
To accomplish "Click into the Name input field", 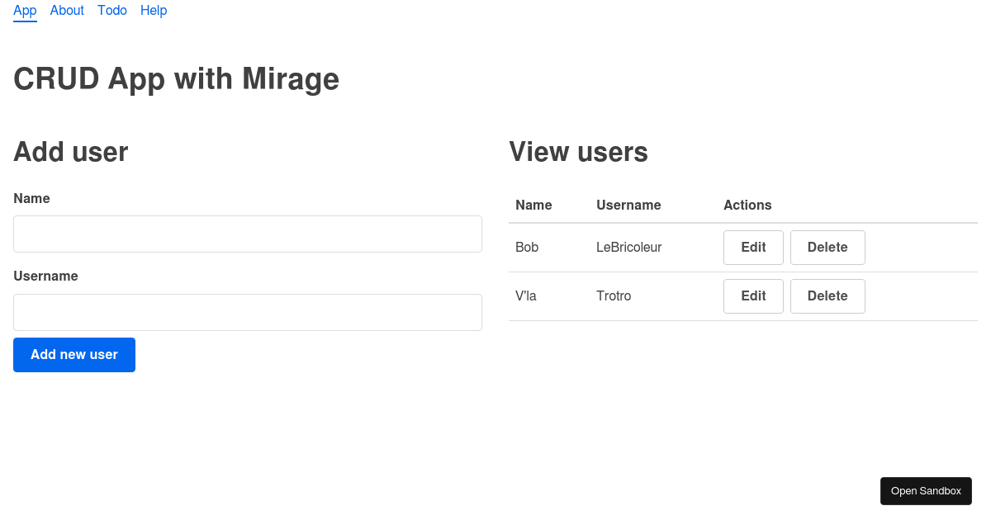I will [x=247, y=234].
